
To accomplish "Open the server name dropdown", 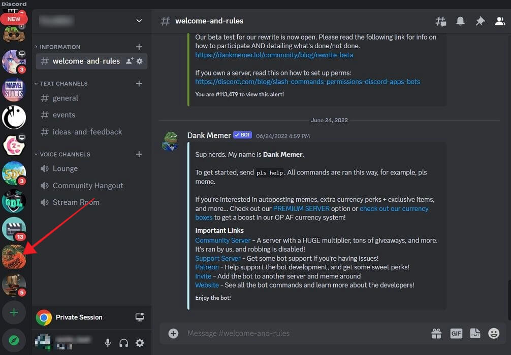I will [139, 21].
